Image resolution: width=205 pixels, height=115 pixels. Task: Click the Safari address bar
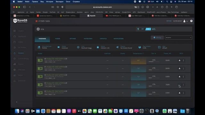[x=102, y=7]
